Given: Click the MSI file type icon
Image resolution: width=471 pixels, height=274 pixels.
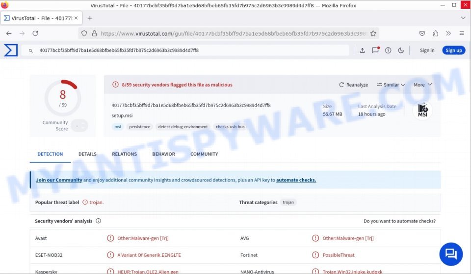Looking at the screenshot, I should (x=422, y=110).
